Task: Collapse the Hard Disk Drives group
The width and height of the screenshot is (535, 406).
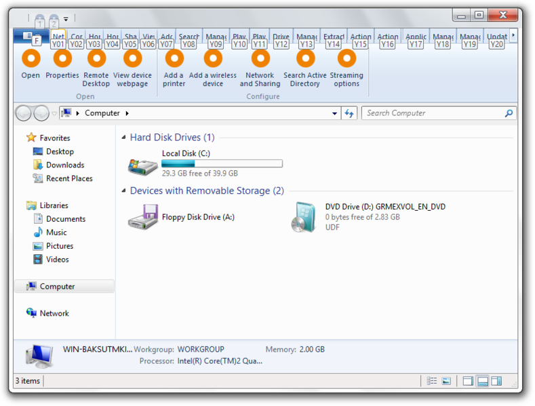Action: (x=123, y=138)
